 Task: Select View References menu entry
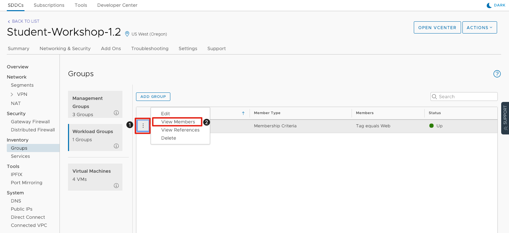pyautogui.click(x=180, y=130)
